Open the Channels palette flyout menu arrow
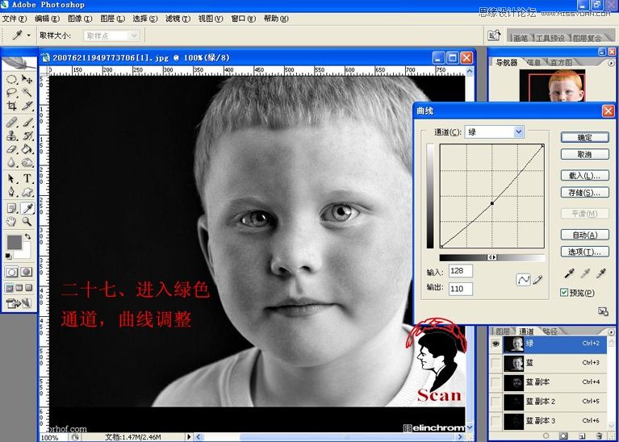 point(612,331)
